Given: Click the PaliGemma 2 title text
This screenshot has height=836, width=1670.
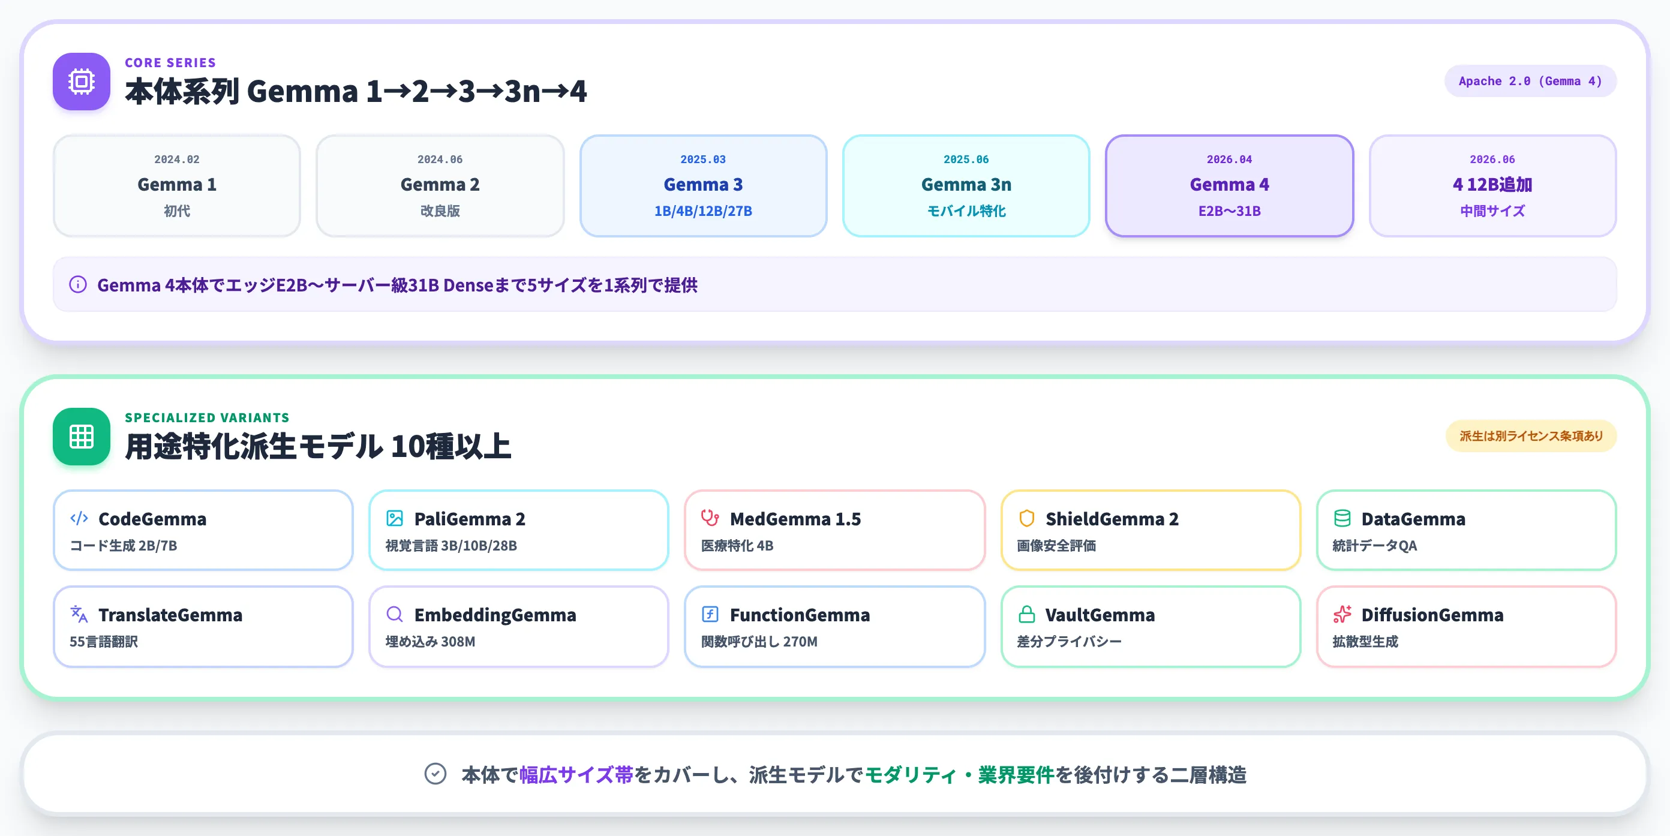Looking at the screenshot, I should pos(470,519).
